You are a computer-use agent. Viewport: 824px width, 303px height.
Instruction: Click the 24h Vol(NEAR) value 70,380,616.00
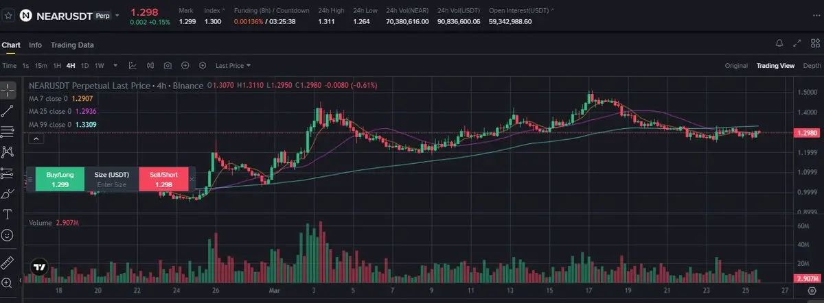tap(407, 22)
